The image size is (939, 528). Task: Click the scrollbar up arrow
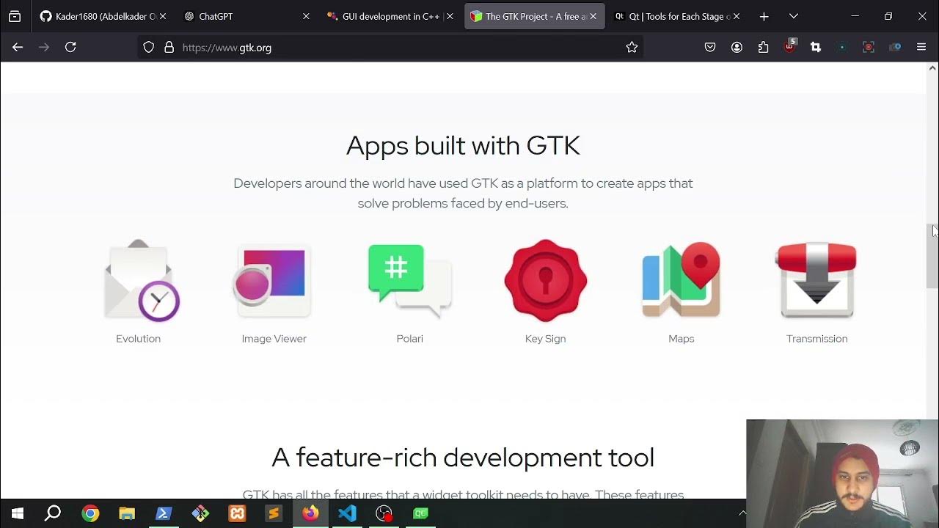(x=932, y=68)
